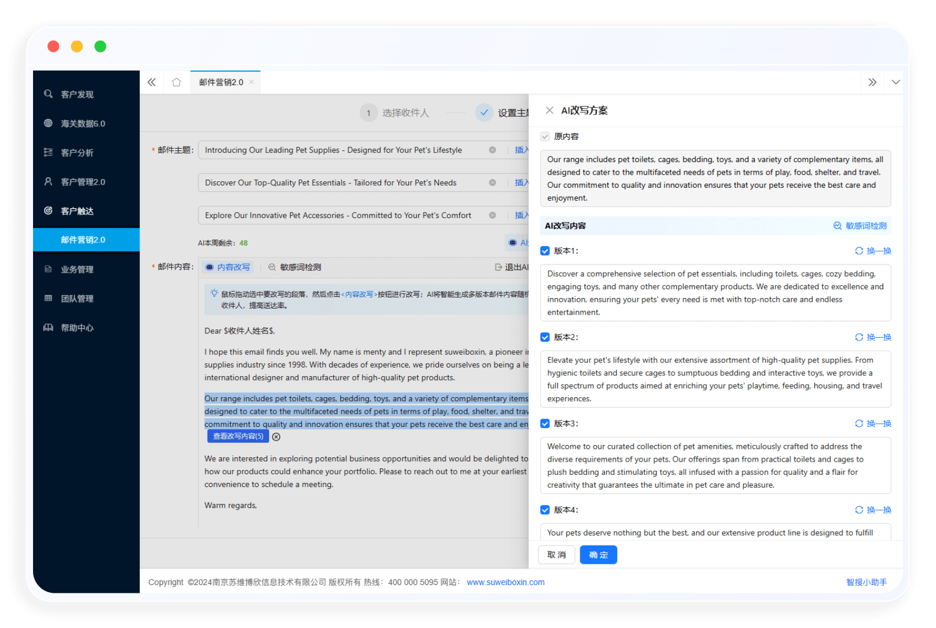The height and width of the screenshot is (628, 936).
Task: Expand 客户触达 sidebar menu group
Action: click(x=77, y=211)
